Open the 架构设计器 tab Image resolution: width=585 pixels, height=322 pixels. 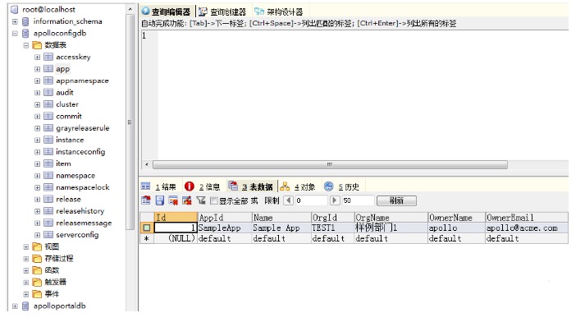coord(279,11)
